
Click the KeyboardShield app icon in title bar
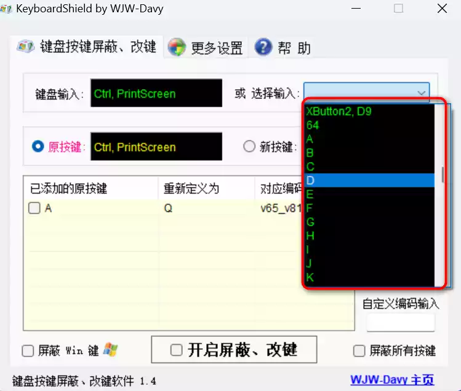click(x=6, y=9)
